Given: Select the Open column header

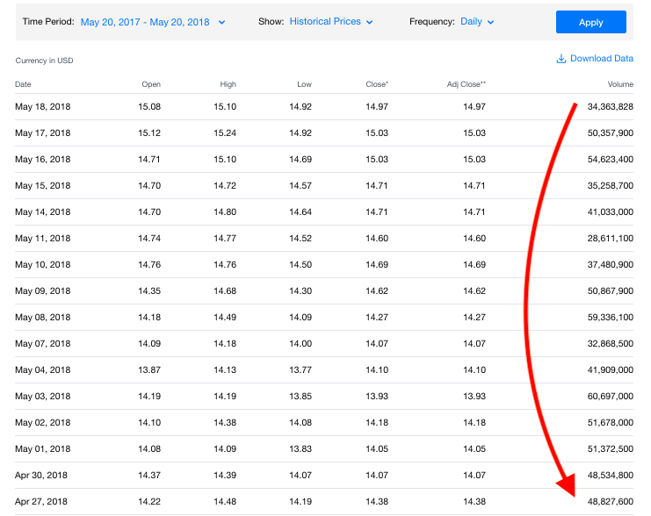Looking at the screenshot, I should coord(151,84).
